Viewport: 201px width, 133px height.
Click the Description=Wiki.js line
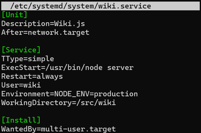[x=43, y=24]
